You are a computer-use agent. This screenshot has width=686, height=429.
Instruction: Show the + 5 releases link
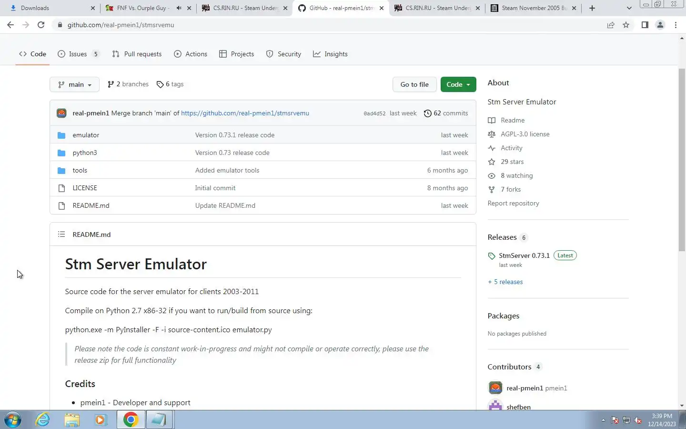(505, 282)
